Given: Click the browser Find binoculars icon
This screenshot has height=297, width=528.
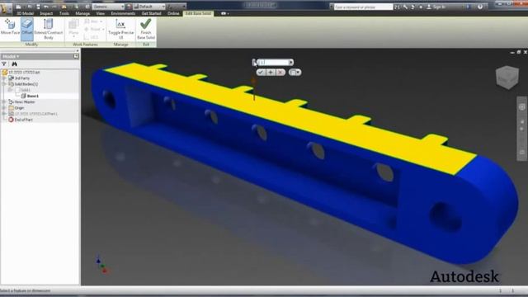Looking at the screenshot, I should coord(15,64).
